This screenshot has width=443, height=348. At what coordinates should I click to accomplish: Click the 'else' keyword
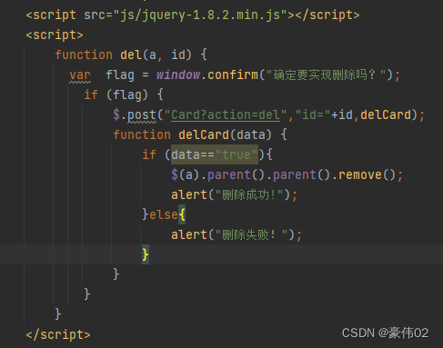pyautogui.click(x=164, y=214)
